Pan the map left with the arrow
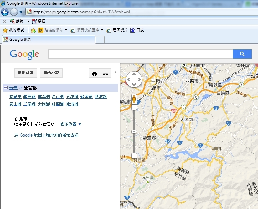258x209 pixels. (x=129, y=79)
